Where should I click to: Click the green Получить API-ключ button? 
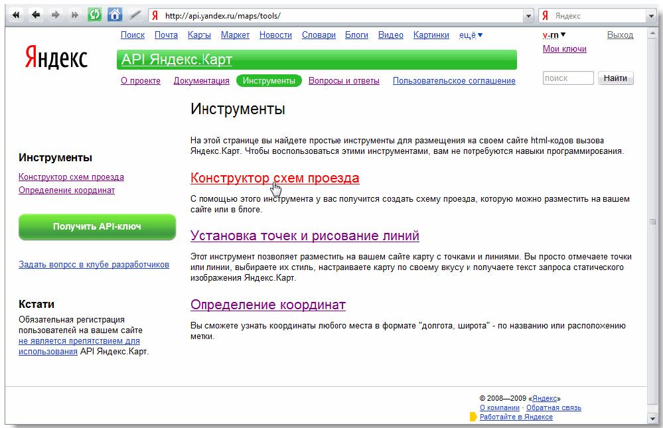click(x=98, y=227)
